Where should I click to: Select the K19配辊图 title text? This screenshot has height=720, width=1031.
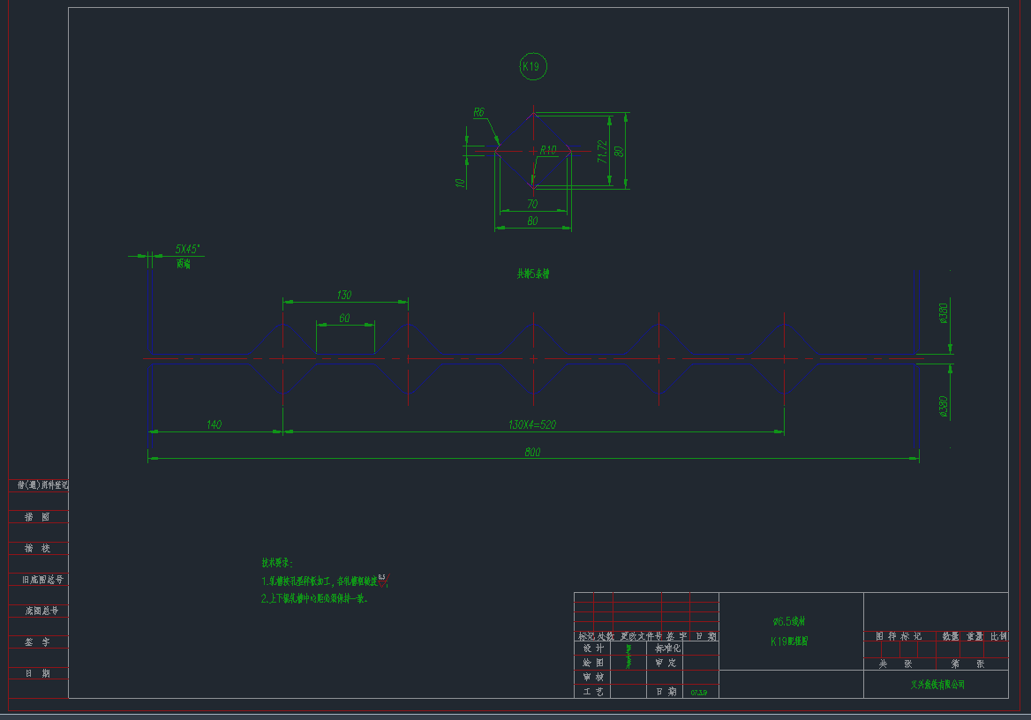tap(789, 641)
